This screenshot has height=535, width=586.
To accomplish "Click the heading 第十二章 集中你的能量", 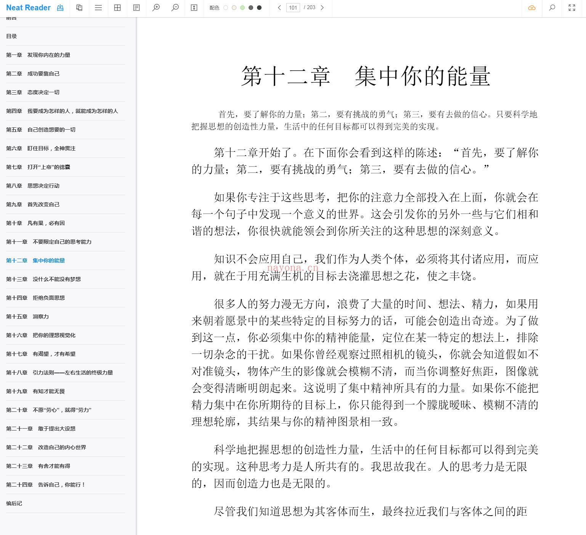I will point(366,76).
